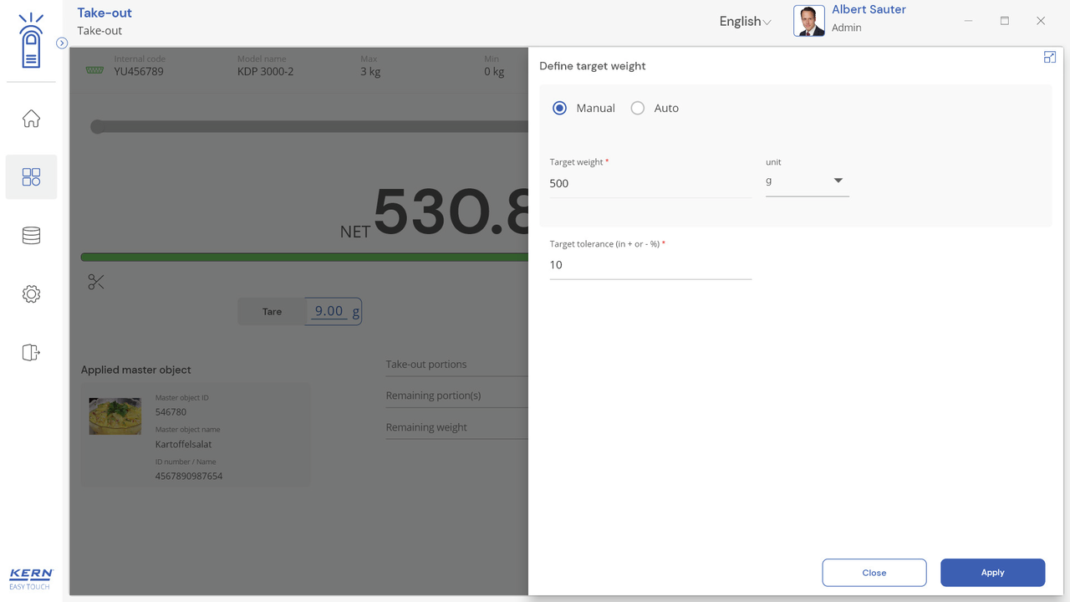The width and height of the screenshot is (1070, 602).
Task: Open the Home icon in sidebar
Action: (31, 119)
